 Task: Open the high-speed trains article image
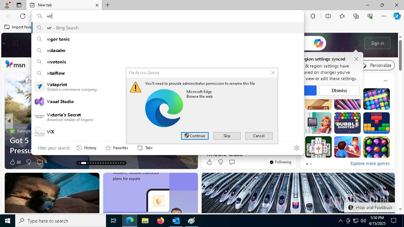click(298, 193)
